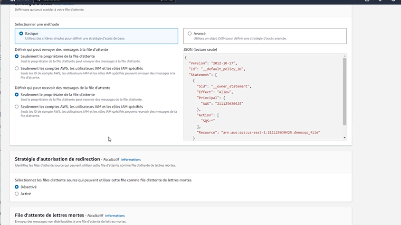The image size is (401, 225).
Task: Open Informations link beside Stratégie d'autorisation de redirection
Action: click(131, 160)
